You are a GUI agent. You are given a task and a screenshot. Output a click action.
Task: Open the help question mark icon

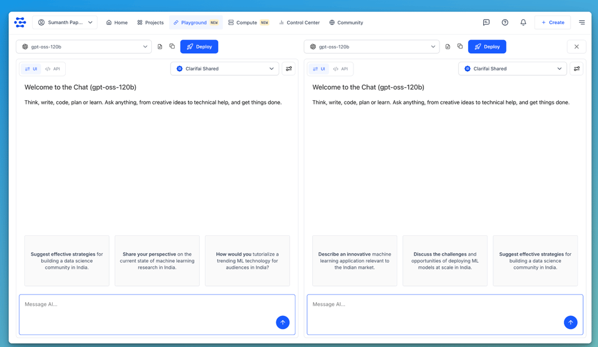505,23
